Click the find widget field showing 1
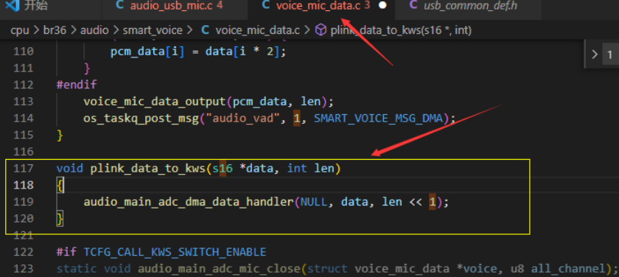This screenshot has height=277, width=619. [x=610, y=55]
